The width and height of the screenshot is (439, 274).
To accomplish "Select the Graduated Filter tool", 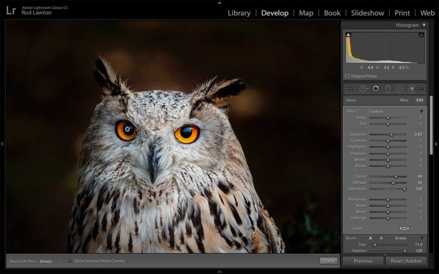I will coord(388,89).
